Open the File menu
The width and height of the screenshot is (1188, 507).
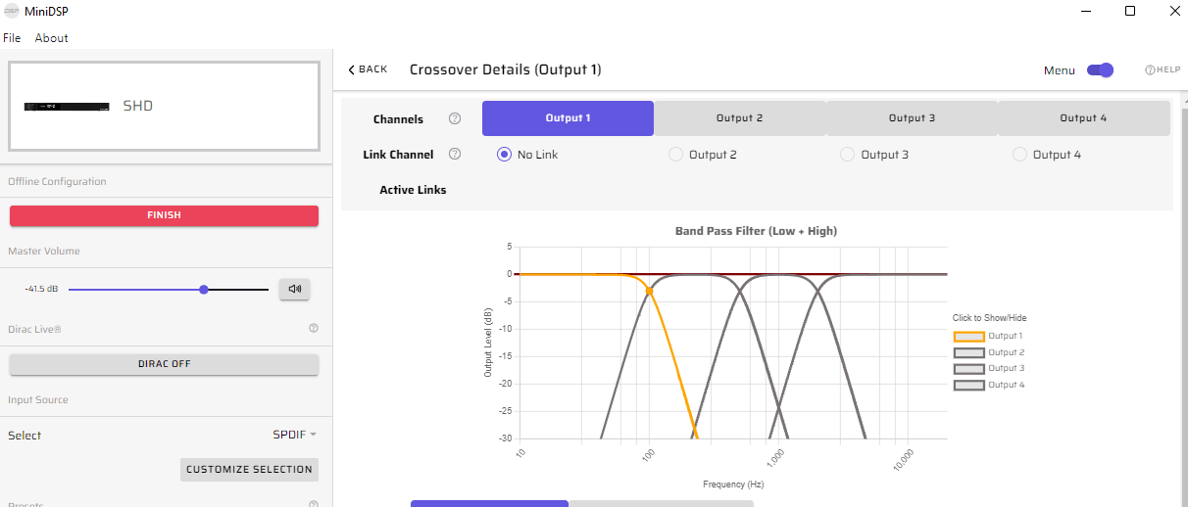point(12,38)
